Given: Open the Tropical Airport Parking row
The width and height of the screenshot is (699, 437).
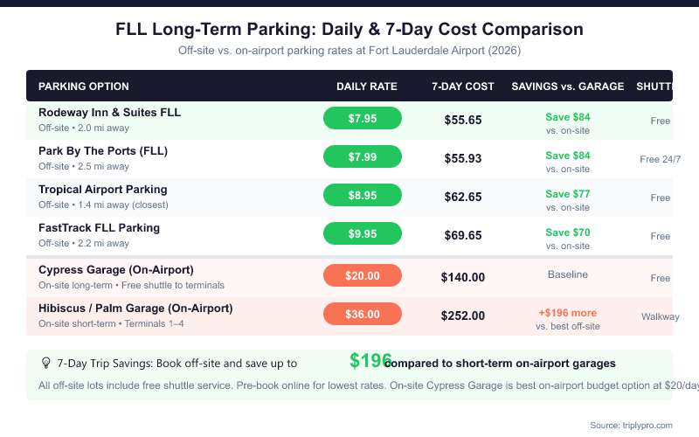Looking at the screenshot, I should pos(103,190).
